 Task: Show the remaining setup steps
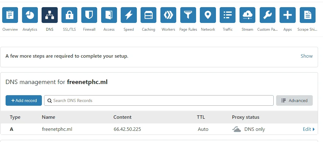(307, 56)
